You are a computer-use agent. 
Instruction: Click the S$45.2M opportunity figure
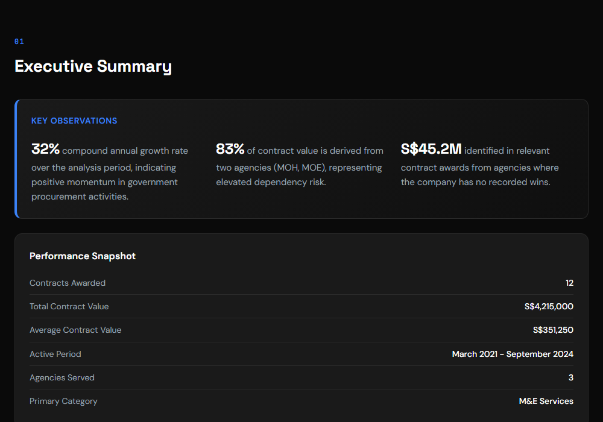pyautogui.click(x=431, y=150)
